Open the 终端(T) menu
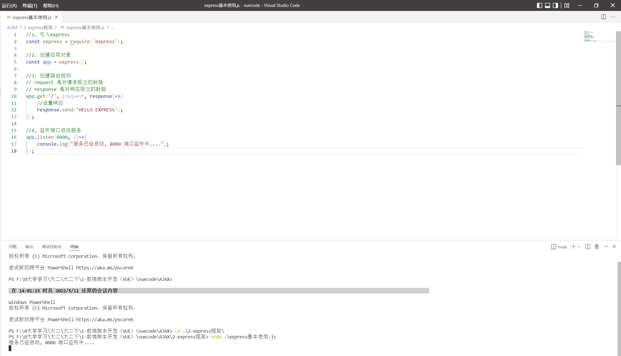The width and height of the screenshot is (621, 356). point(30,5)
